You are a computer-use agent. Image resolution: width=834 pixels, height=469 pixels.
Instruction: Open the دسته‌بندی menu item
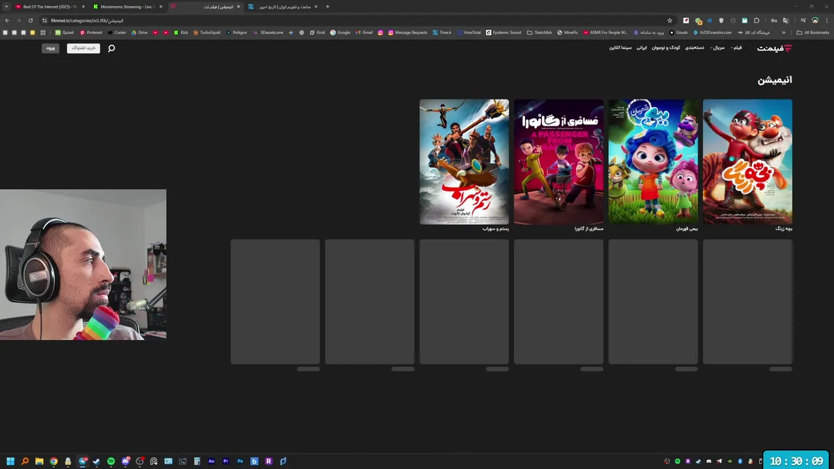694,48
